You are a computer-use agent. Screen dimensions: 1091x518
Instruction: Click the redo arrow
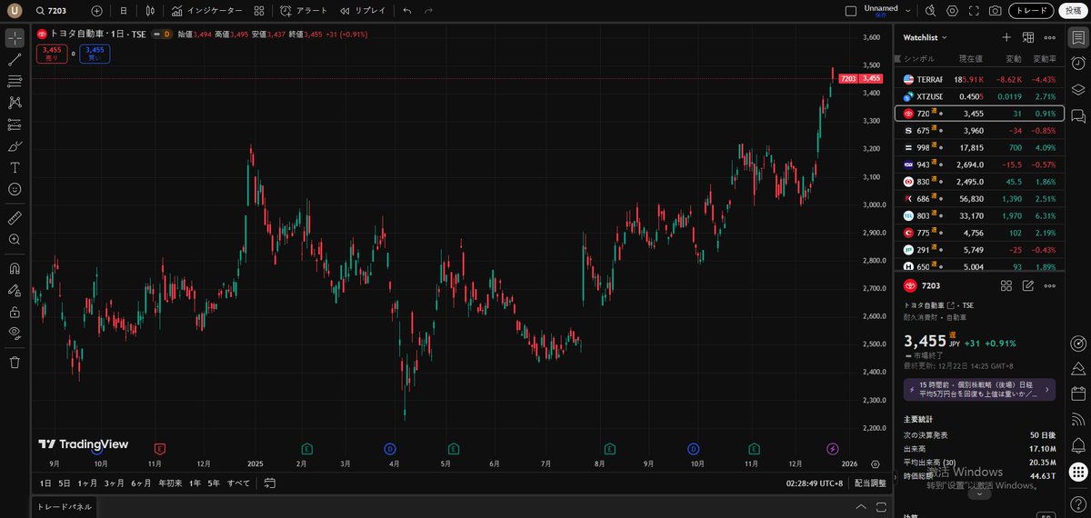pyautogui.click(x=429, y=11)
